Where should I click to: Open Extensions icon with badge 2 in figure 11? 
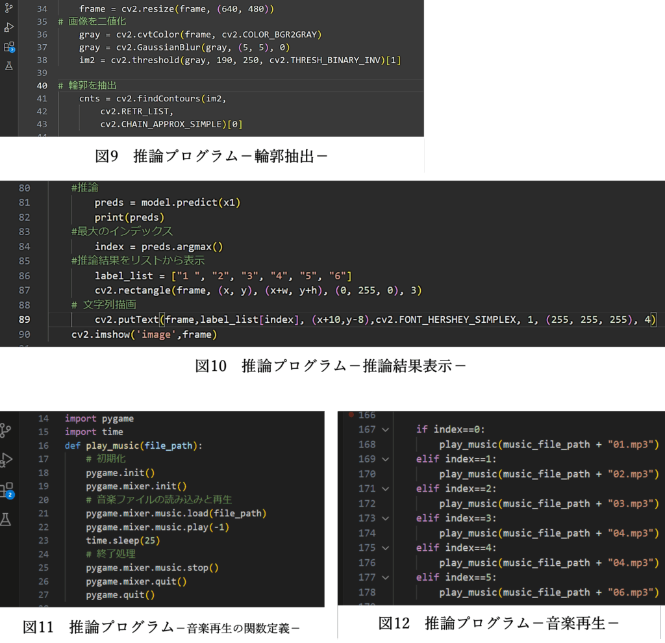coord(7,491)
